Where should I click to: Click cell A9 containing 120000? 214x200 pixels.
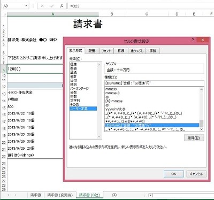pyautogui.click(x=35, y=69)
